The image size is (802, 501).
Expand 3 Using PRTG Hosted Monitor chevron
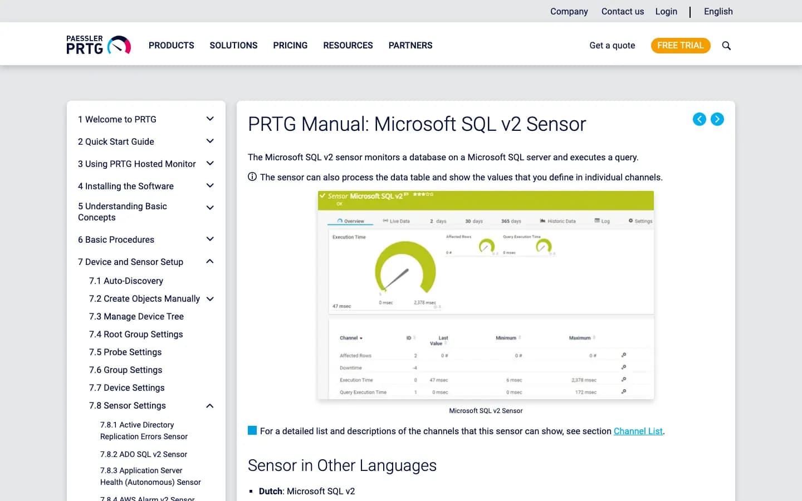click(x=210, y=164)
